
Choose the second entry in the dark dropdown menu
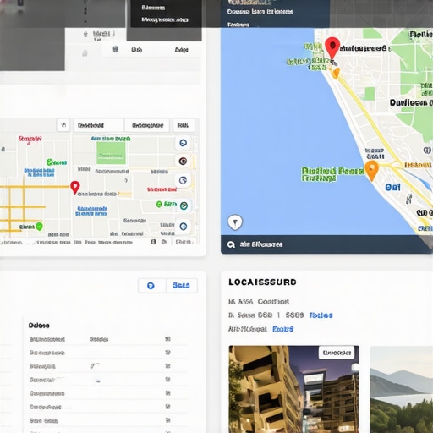coord(165,19)
